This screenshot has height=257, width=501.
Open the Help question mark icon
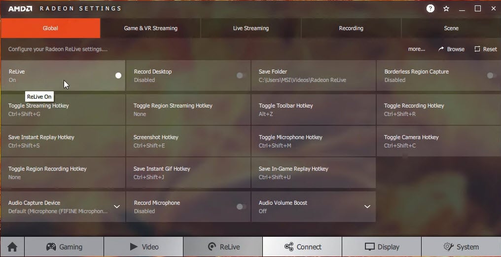click(430, 8)
